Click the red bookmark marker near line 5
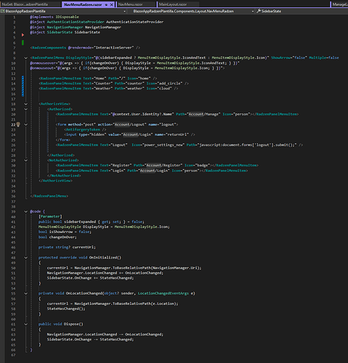 [x=23, y=35]
